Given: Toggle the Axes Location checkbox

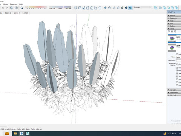Looking at the screenshot, I should [177, 85].
